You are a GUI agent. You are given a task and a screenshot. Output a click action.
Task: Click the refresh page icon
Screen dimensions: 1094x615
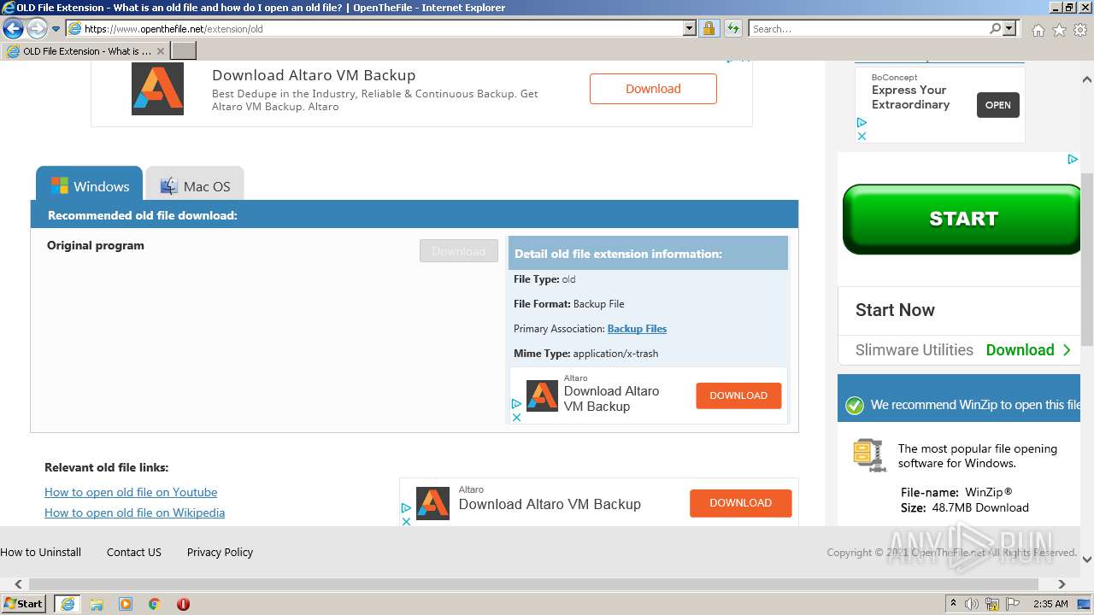tap(732, 28)
